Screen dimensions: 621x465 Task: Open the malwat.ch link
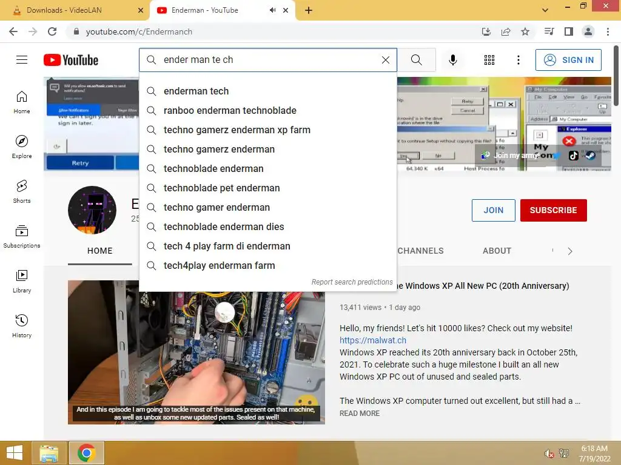[373, 340]
